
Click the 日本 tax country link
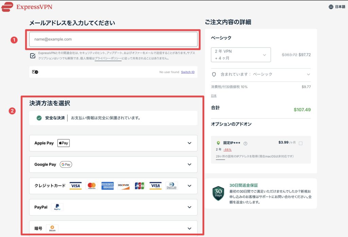tap(214, 96)
